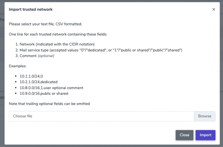
Task: Click the 'Network' field description in the list
Action: [57, 44]
